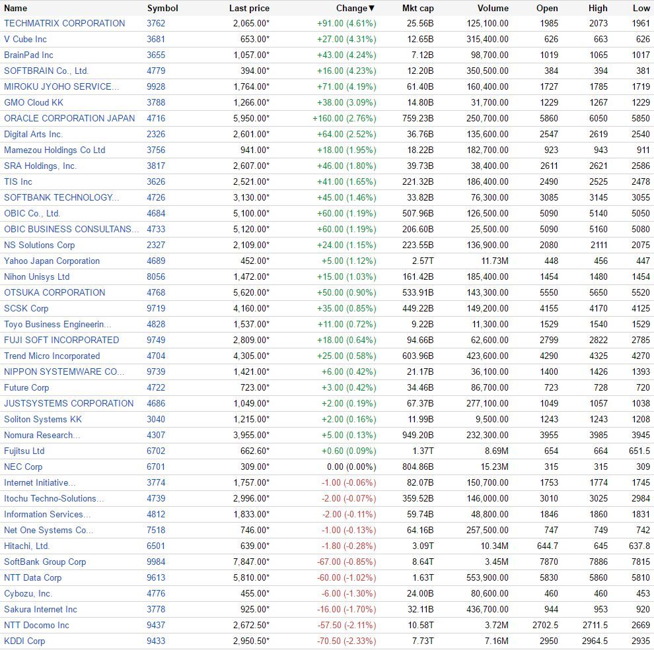Open Hitachi, Ltd. link
This screenshot has width=654, height=650.
pyautogui.click(x=26, y=546)
